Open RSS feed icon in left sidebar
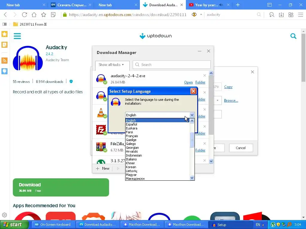306x229 pixels. point(4,61)
